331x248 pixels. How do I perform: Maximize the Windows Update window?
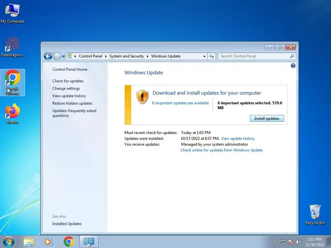[280, 47]
